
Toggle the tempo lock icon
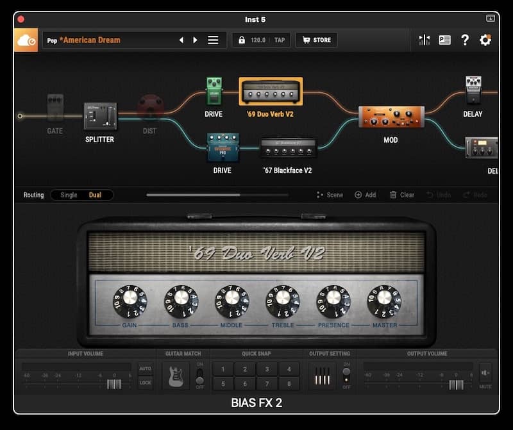point(242,40)
